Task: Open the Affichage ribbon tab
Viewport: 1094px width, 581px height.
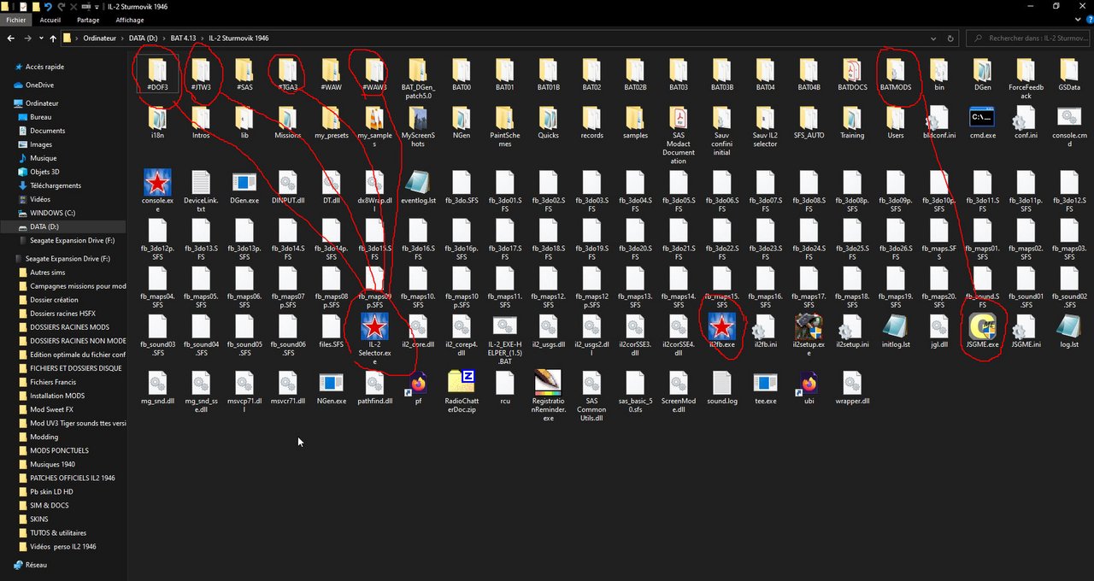Action: (130, 20)
